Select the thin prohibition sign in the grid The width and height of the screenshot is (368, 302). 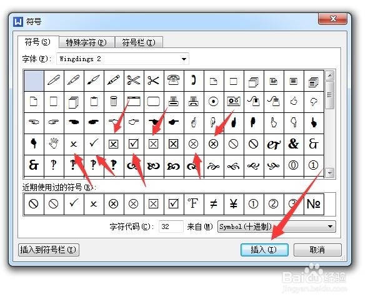pyautogui.click(x=234, y=144)
